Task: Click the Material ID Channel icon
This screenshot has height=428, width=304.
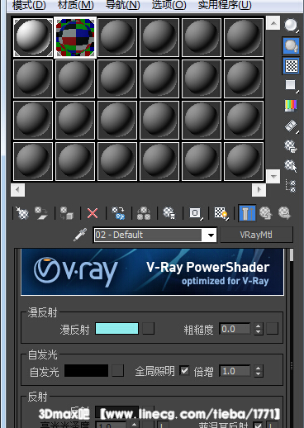Action: 196,213
